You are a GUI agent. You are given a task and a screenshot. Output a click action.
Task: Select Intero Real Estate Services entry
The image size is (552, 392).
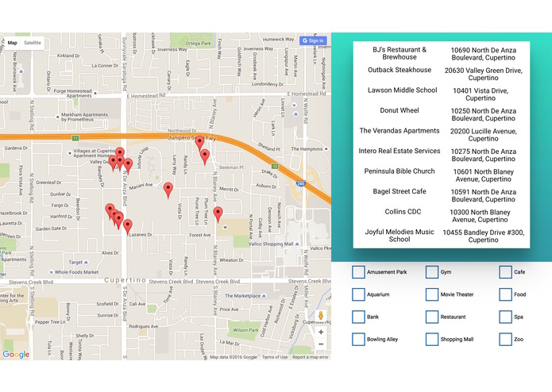coord(400,151)
